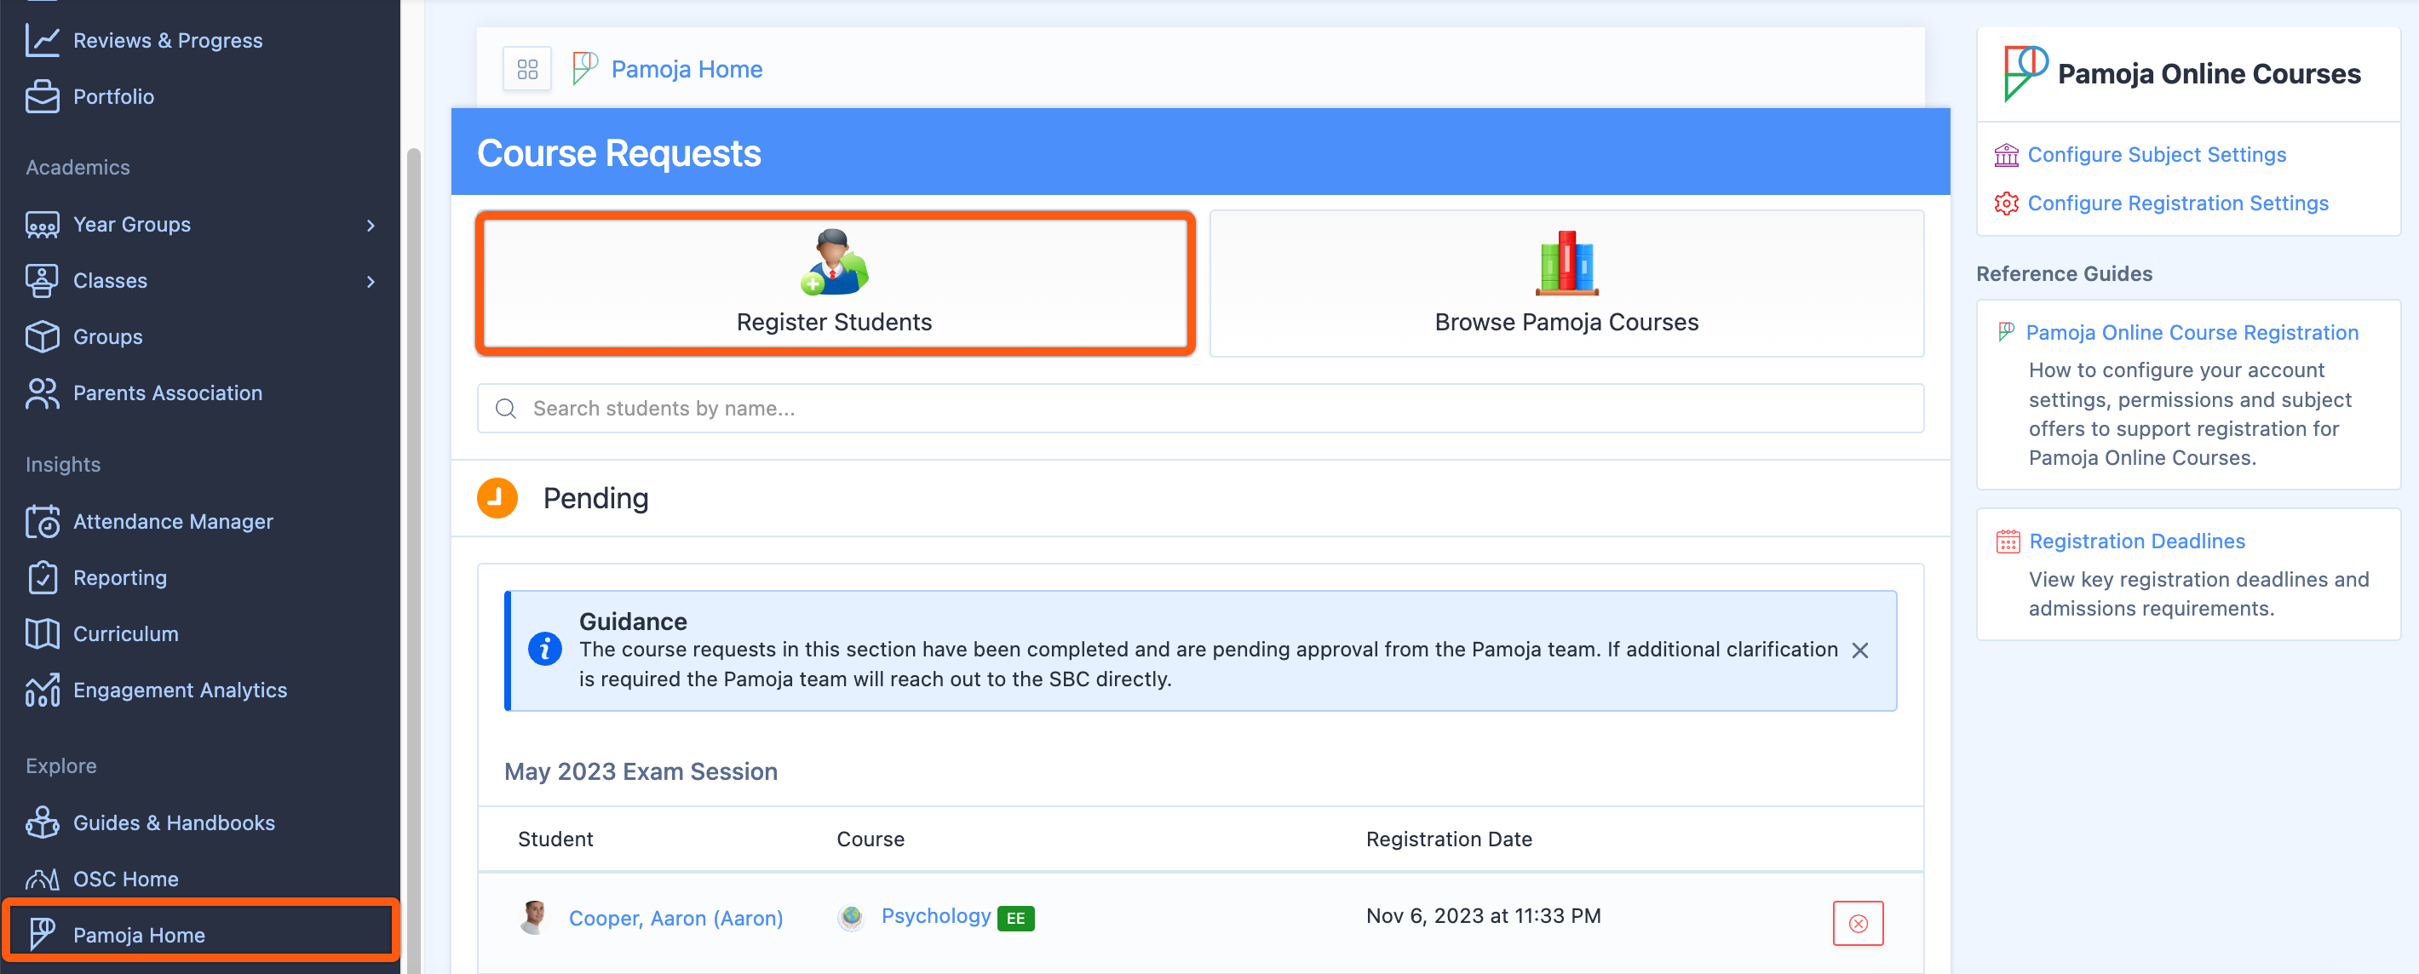Open the Registration Deadlines guide link
Viewport: 2419px width, 974px height.
coord(2136,541)
